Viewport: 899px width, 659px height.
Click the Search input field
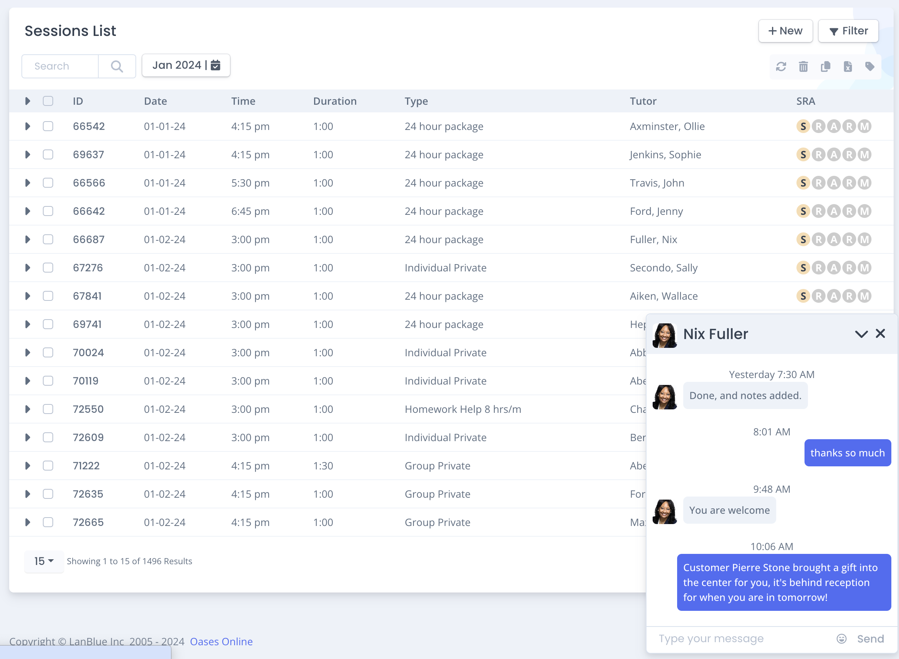point(60,66)
